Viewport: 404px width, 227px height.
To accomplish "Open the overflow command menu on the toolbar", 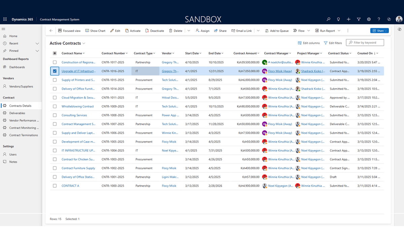I will pos(348,31).
